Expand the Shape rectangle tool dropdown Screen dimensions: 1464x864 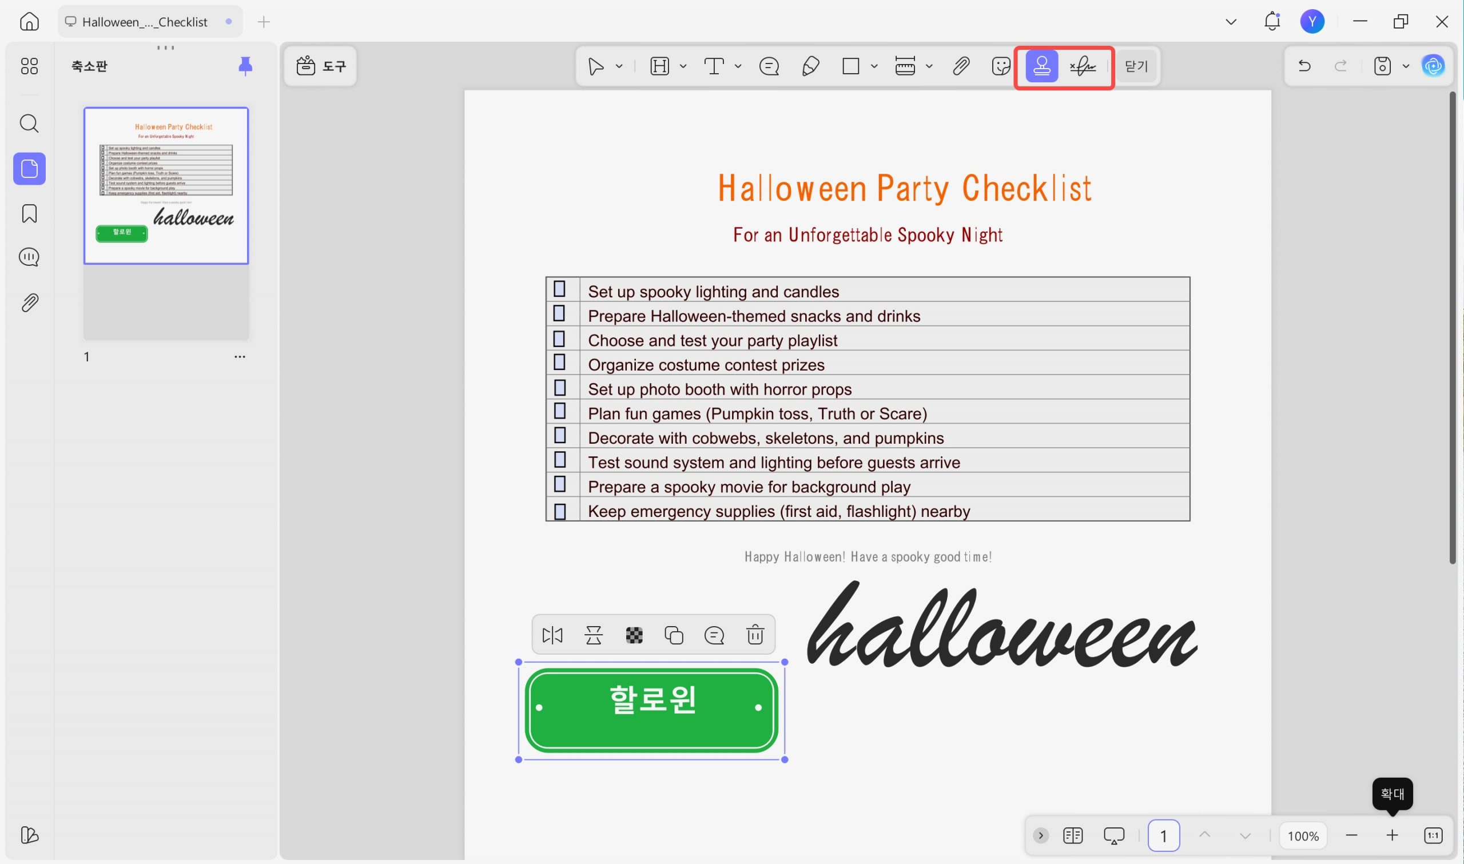(x=874, y=66)
